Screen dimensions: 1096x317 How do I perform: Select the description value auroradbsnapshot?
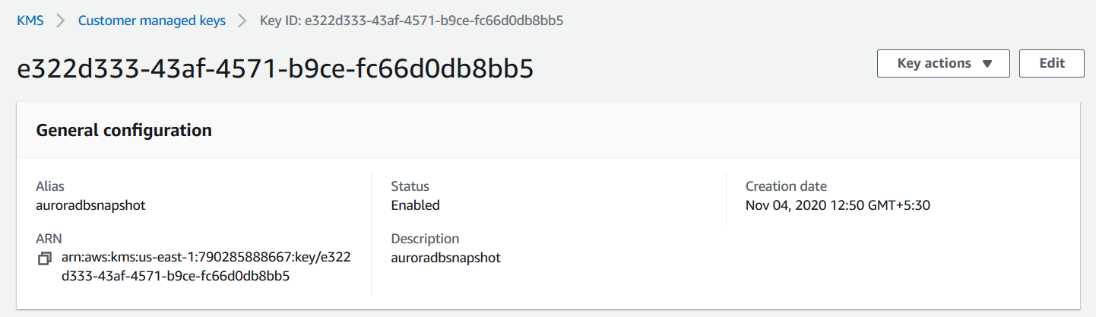point(445,258)
